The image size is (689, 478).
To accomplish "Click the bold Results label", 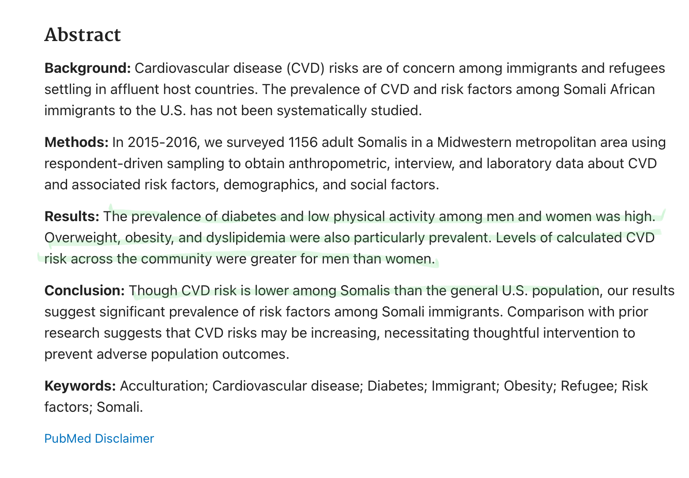I will (x=72, y=216).
